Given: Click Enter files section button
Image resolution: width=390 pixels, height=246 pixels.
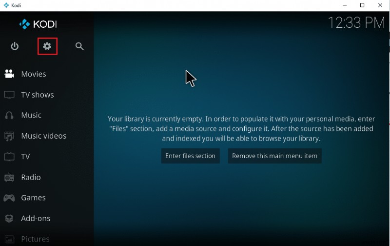Looking at the screenshot, I should [x=190, y=156].
